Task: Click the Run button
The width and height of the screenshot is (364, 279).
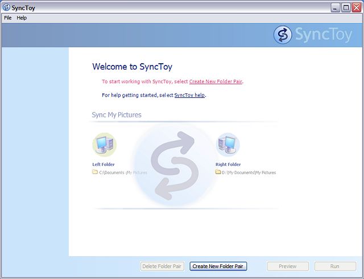Action: tap(335, 266)
